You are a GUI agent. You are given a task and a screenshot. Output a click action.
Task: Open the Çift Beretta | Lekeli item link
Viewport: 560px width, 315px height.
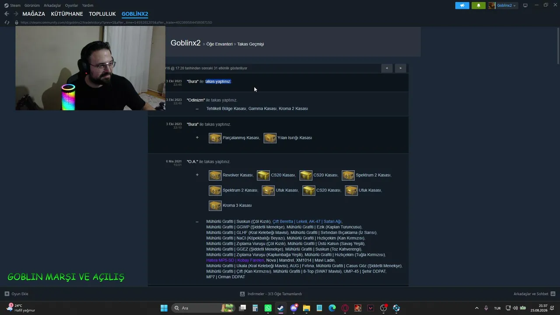tap(290, 221)
